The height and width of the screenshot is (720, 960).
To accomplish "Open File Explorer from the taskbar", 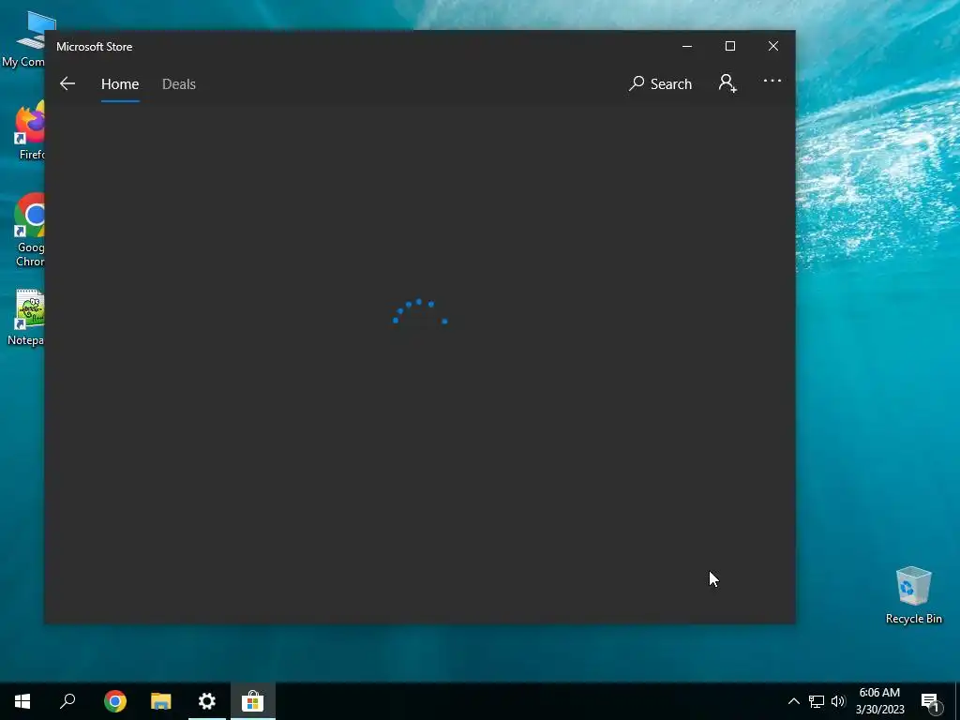I will coord(161,701).
